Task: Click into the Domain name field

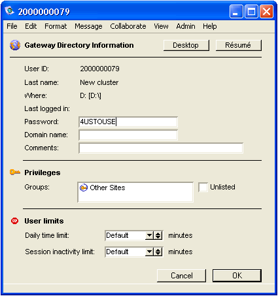Action: (128, 135)
